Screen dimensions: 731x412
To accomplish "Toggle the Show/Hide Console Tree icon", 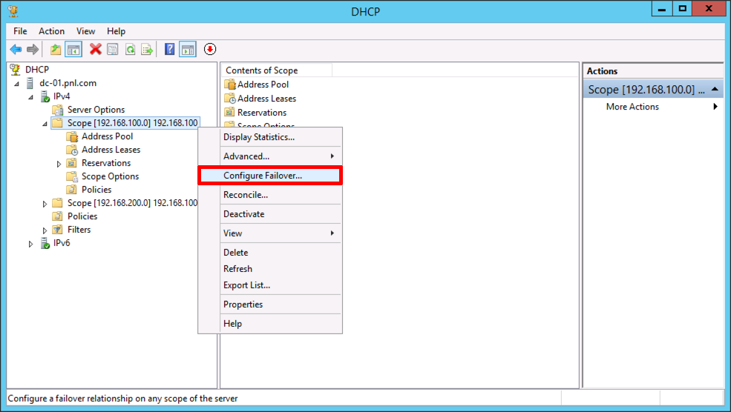I will (73, 50).
